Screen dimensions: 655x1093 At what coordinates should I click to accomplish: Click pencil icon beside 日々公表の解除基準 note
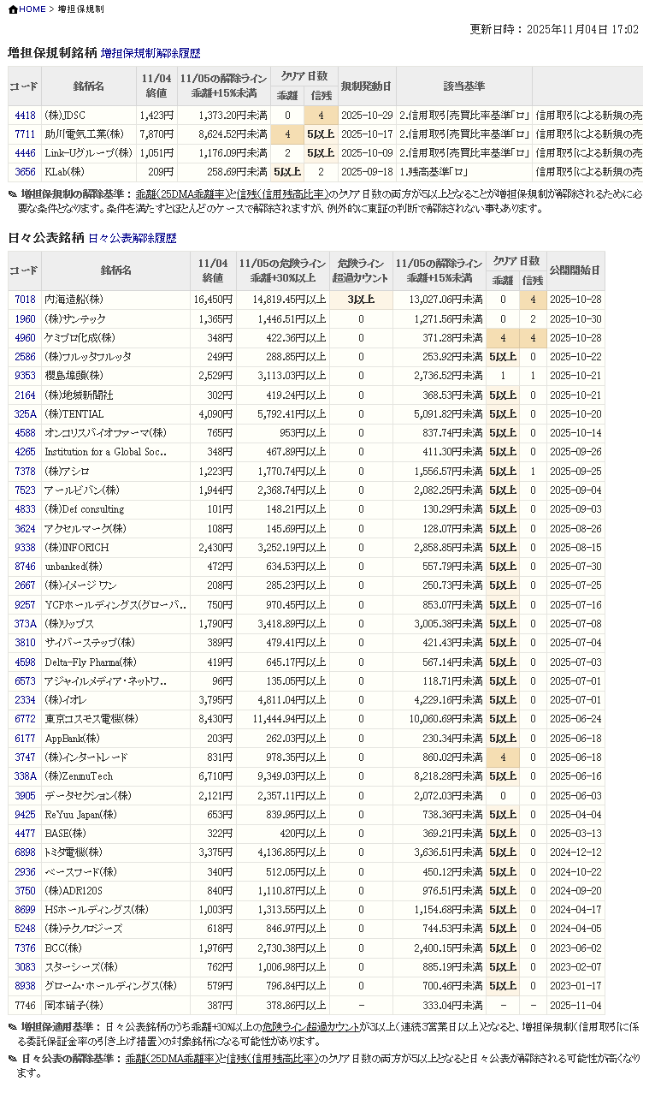(x=12, y=1060)
